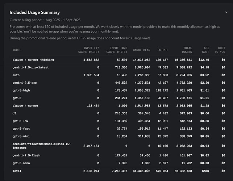Click the API COST column header
The height and width of the screenshot is (181, 233).
(205, 50)
